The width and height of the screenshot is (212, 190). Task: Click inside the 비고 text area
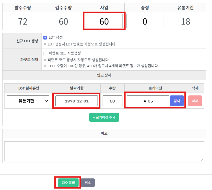point(104,151)
